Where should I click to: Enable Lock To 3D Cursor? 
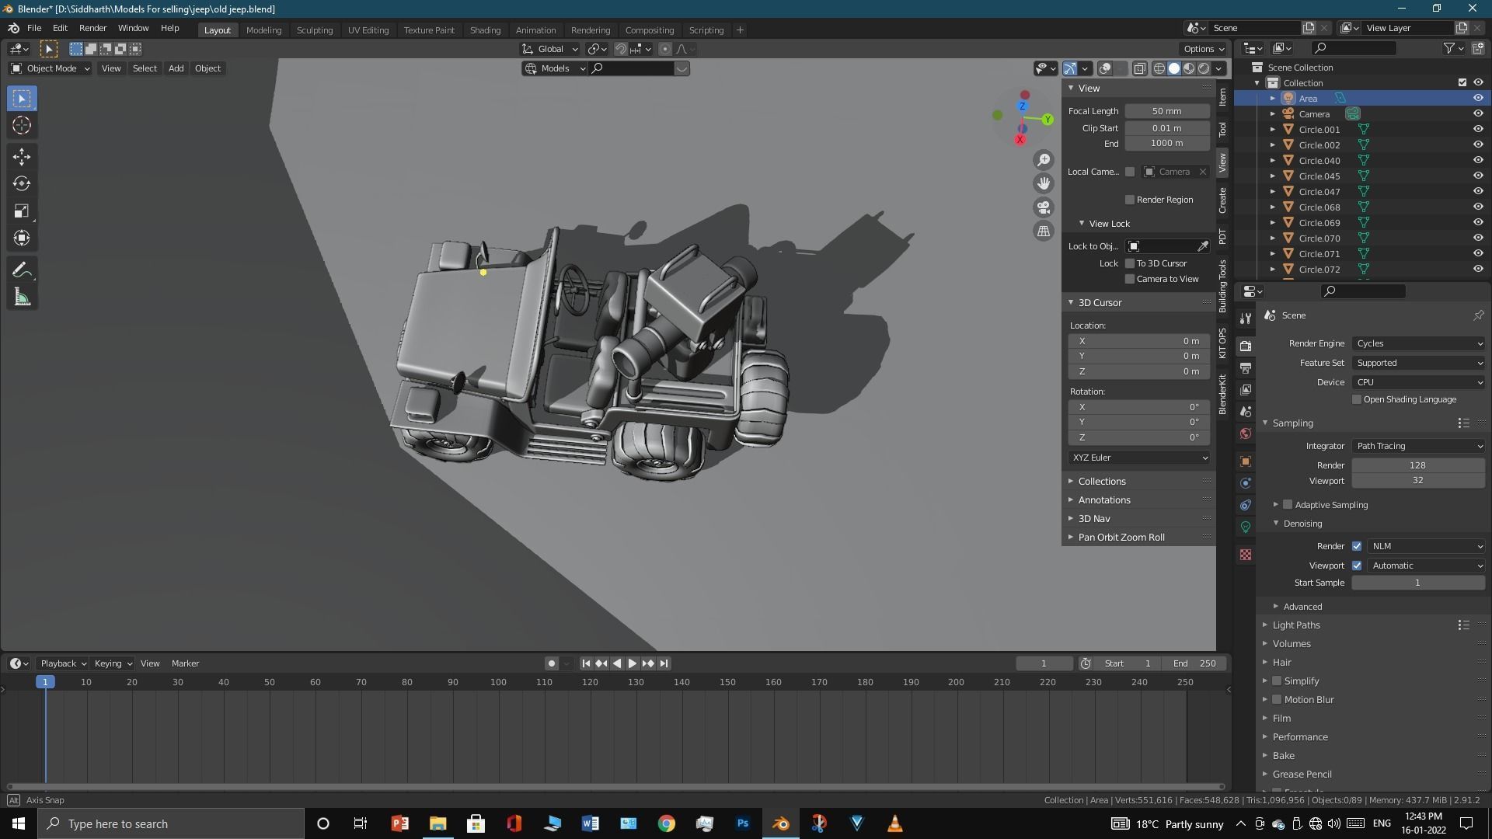(1130, 263)
